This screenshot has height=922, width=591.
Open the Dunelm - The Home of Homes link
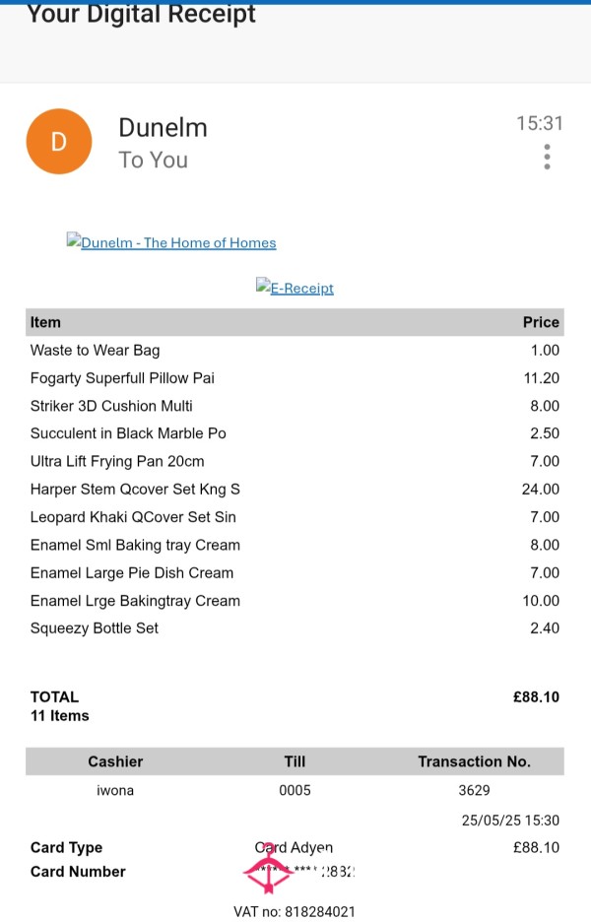pos(178,243)
